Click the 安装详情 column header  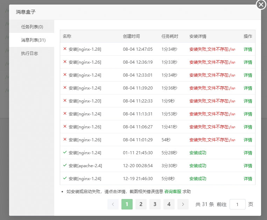pyautogui.click(x=198, y=36)
